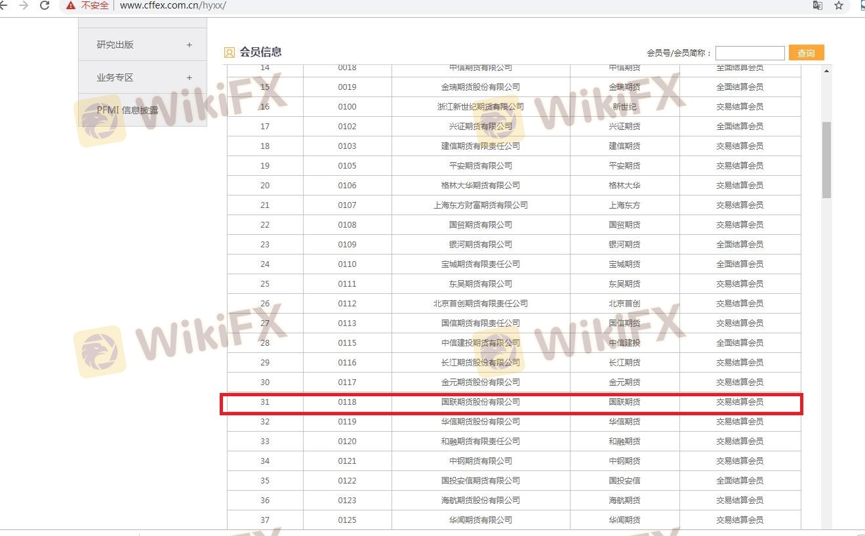Select 上海东方财富期货有限公司 company name

(480, 205)
